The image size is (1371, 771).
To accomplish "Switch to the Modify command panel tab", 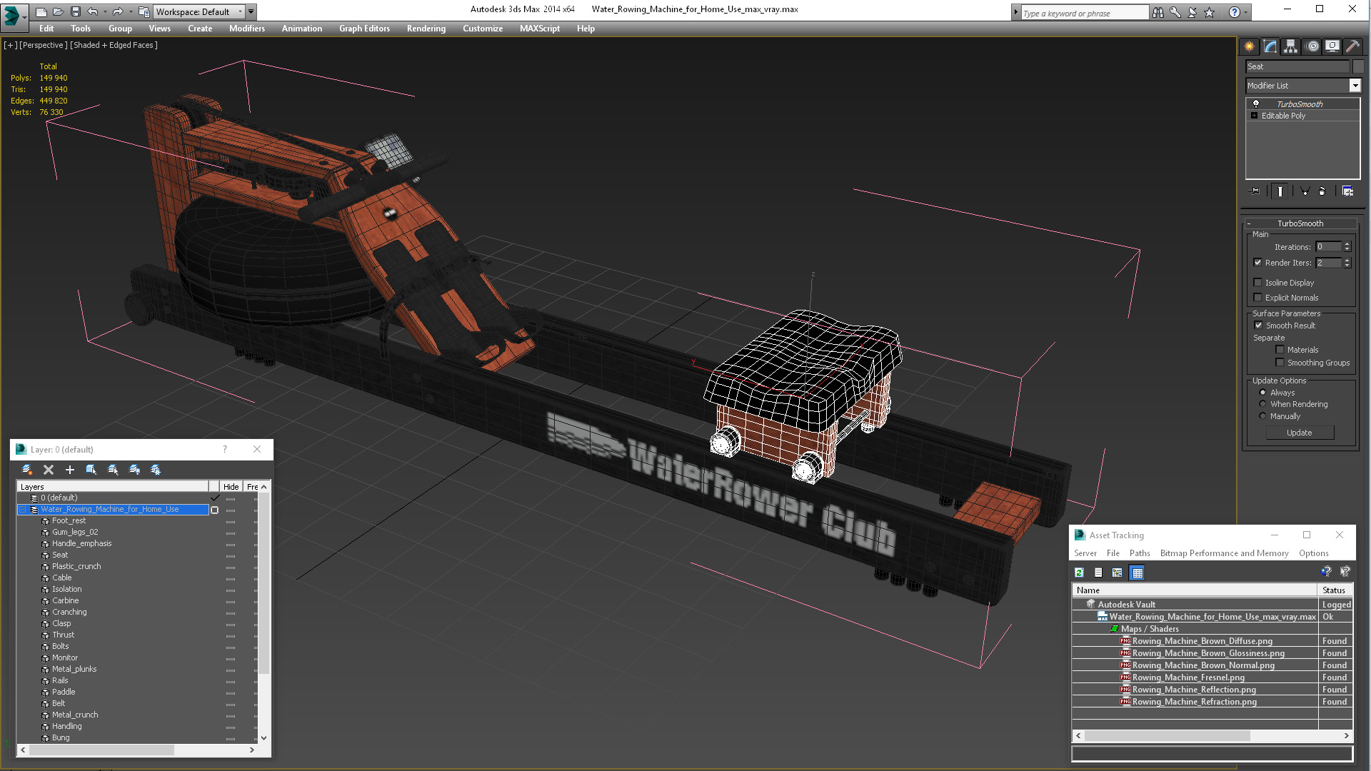I will (1270, 46).
